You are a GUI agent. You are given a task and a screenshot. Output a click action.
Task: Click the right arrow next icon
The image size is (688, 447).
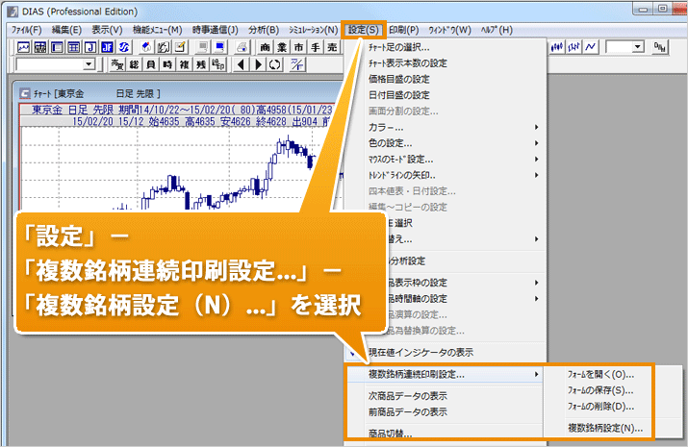pyautogui.click(x=257, y=64)
